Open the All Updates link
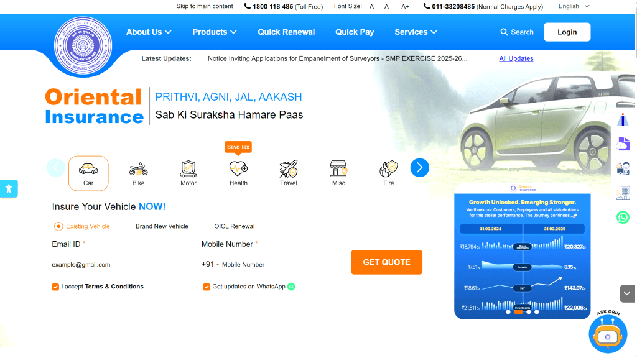This screenshot has width=637, height=358. point(516,58)
